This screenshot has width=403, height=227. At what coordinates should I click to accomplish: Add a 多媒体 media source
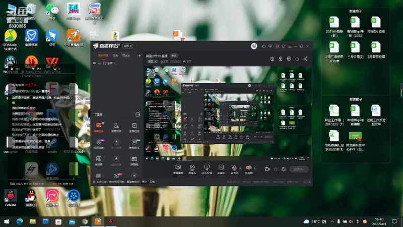[x=221, y=169]
